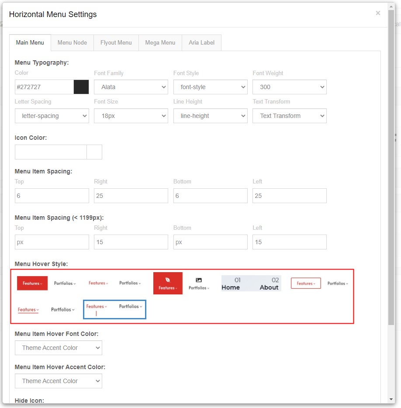Screen dimensions: 401x408
Task: Open the dark menu color swatch picker
Action: [x=81, y=87]
